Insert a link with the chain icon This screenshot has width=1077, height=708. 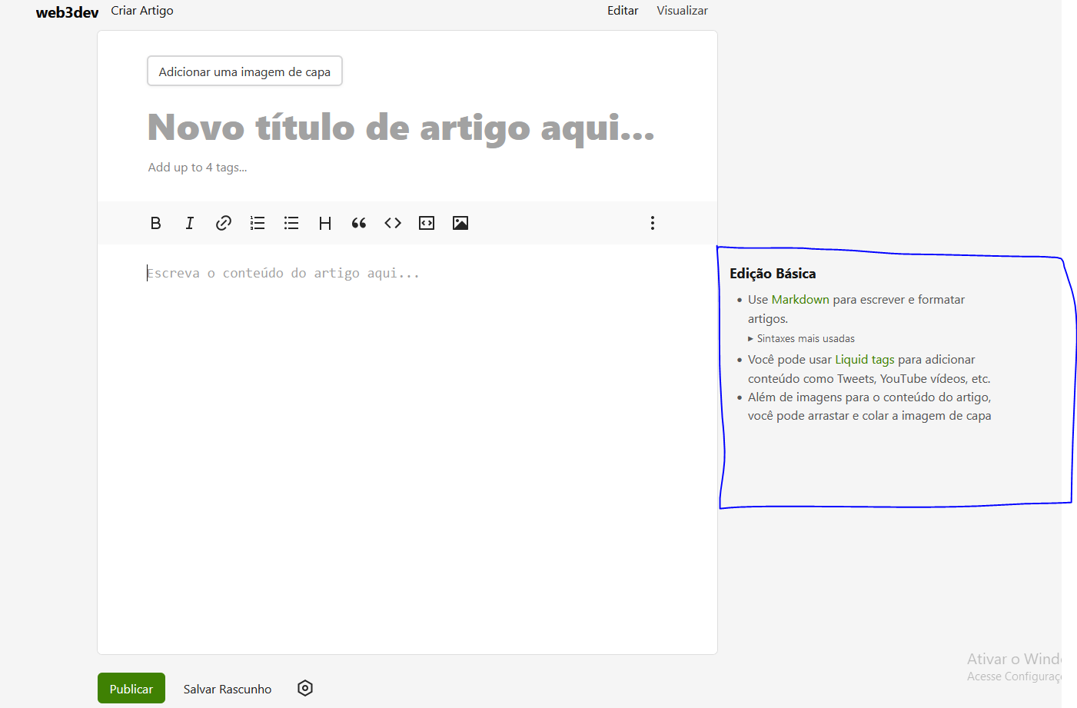point(224,223)
